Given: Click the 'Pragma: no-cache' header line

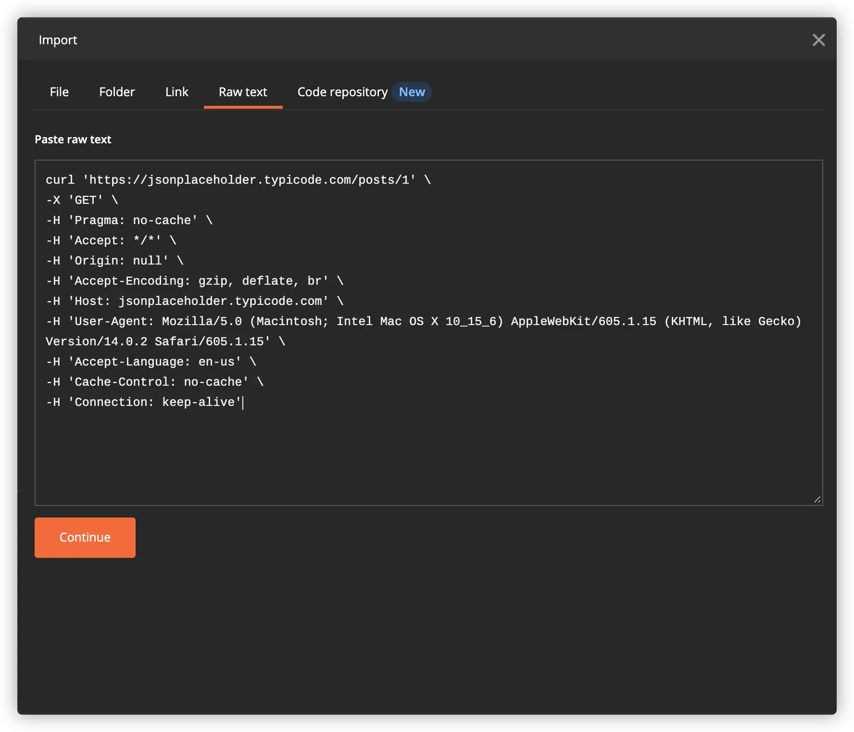Looking at the screenshot, I should 129,220.
